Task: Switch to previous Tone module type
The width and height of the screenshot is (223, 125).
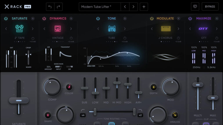Action: click(x=98, y=29)
